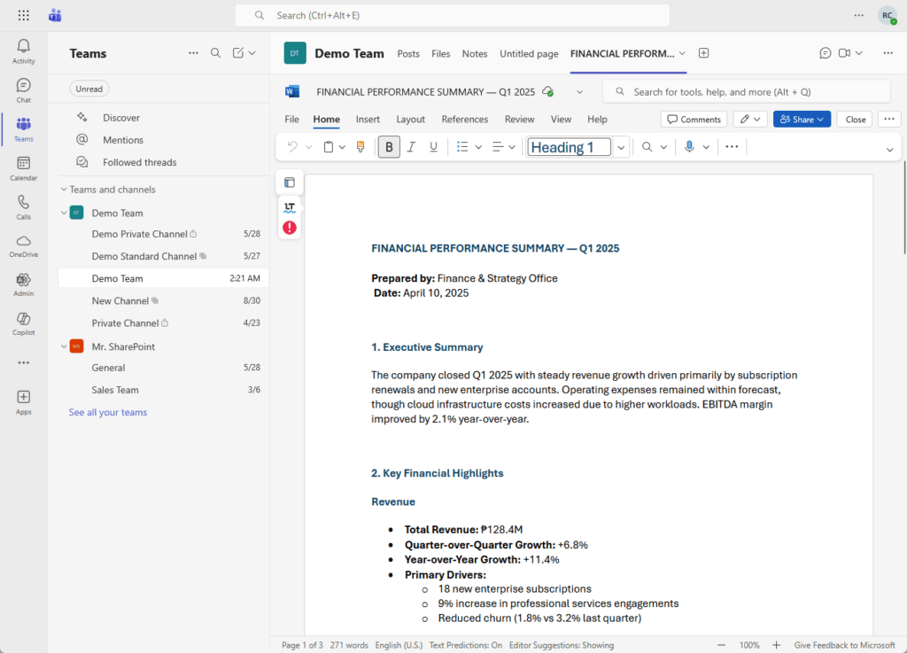Open the Mentions view
907x653 pixels.
click(x=122, y=140)
